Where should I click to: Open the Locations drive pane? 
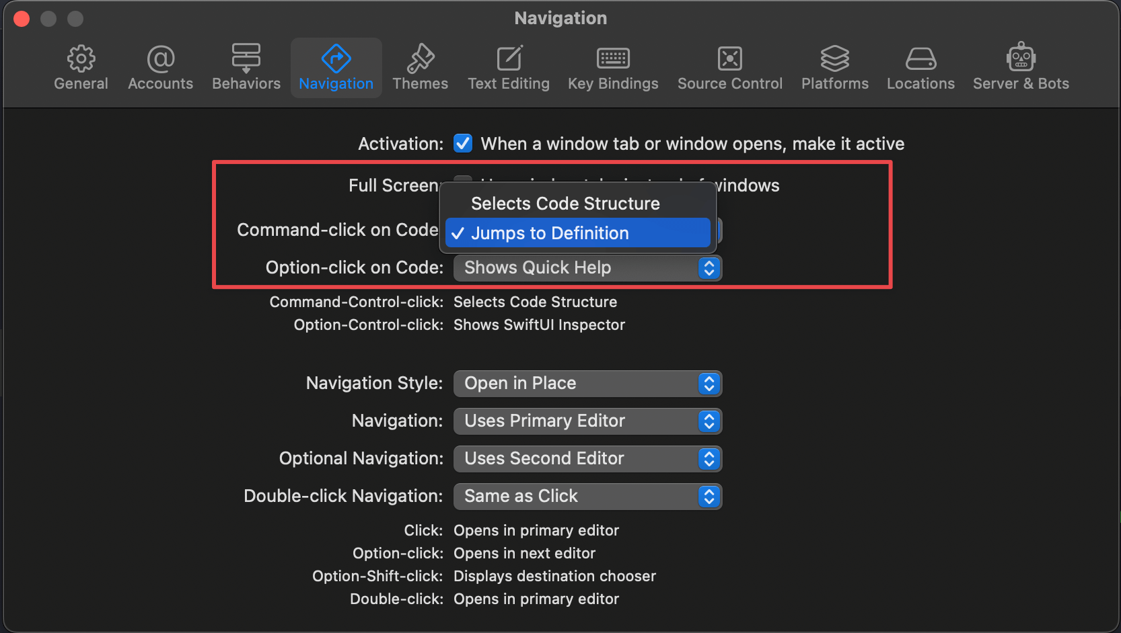(920, 67)
